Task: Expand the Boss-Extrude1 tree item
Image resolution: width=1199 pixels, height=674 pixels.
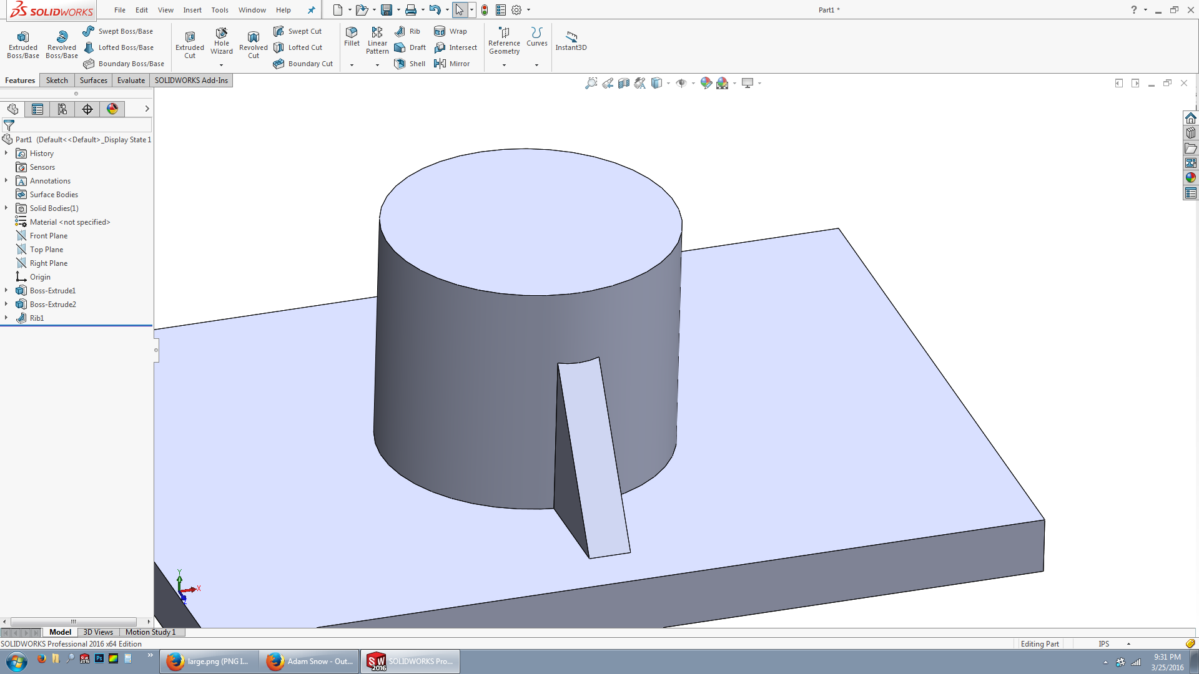Action: (x=6, y=290)
